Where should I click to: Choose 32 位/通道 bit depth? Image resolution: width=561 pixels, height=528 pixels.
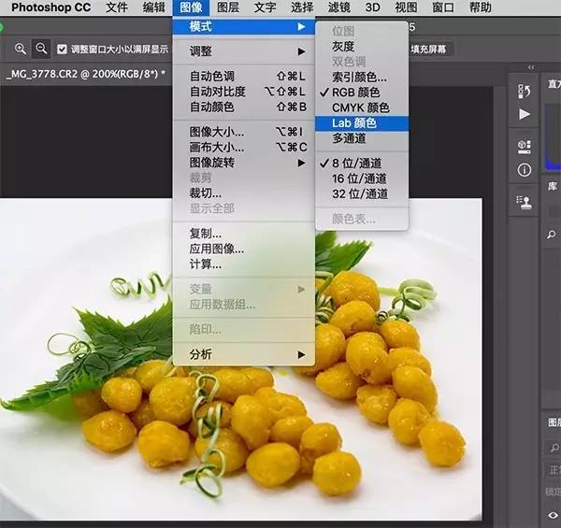(362, 194)
